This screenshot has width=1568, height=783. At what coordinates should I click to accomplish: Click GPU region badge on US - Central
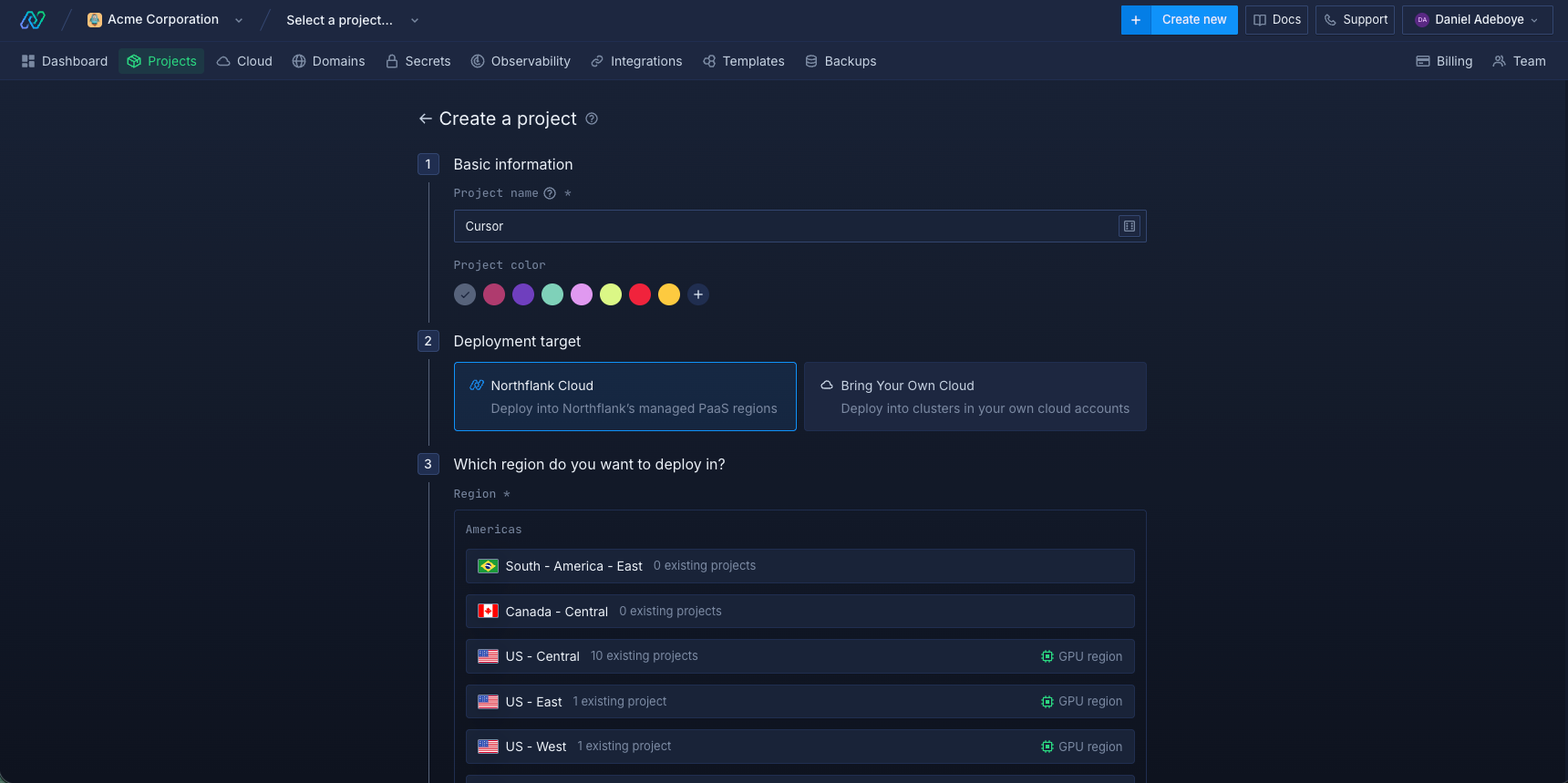pos(1082,656)
